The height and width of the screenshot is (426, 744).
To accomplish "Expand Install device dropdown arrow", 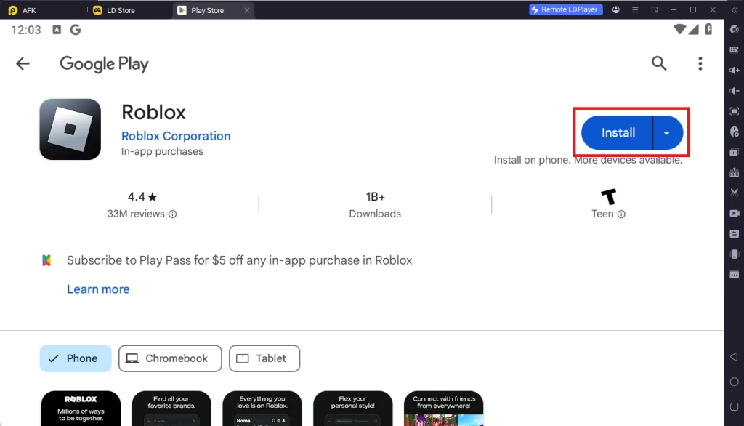I will 668,132.
